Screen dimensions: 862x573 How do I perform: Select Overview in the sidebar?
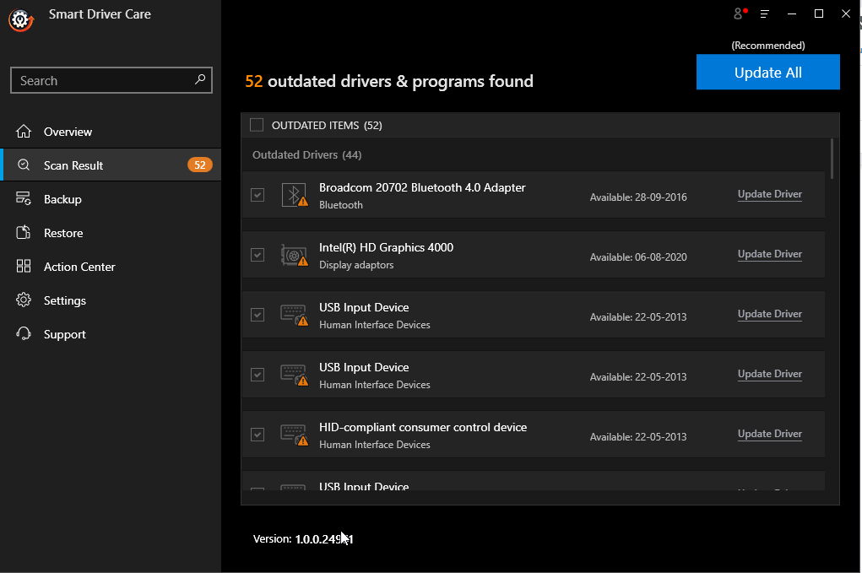pyautogui.click(x=68, y=132)
